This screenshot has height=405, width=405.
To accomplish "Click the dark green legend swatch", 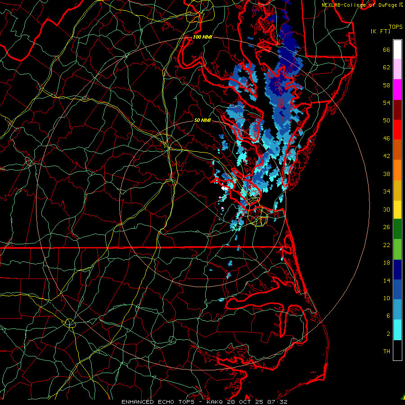I will (x=397, y=229).
